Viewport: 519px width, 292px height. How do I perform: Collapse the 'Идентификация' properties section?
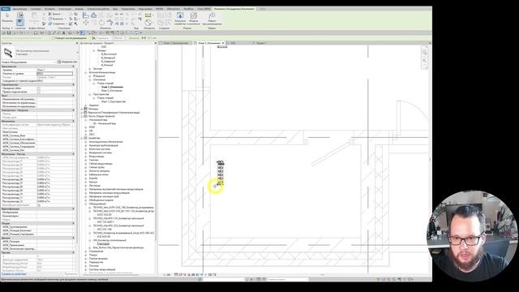(74, 209)
